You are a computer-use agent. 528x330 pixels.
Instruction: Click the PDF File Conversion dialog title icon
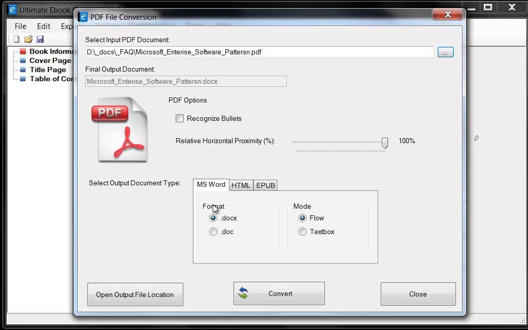click(x=83, y=17)
